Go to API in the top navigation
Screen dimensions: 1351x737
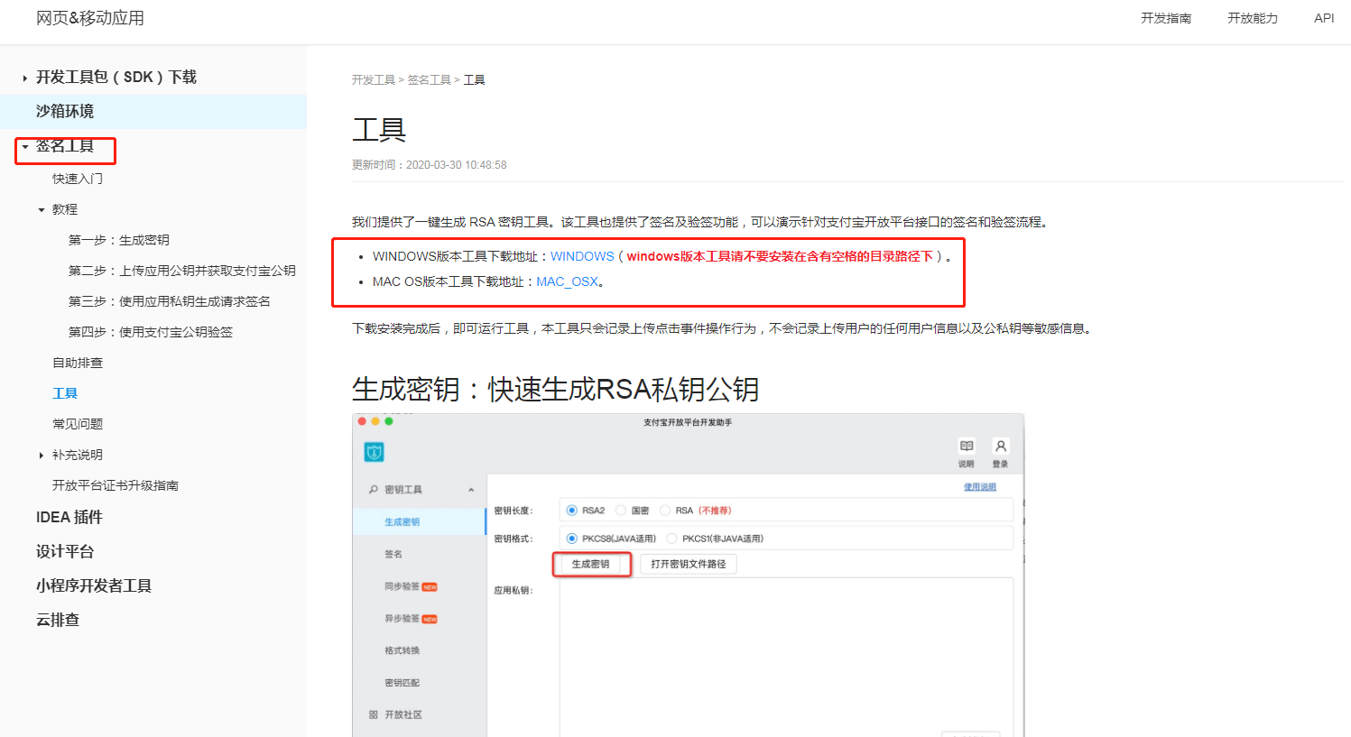click(x=1324, y=18)
